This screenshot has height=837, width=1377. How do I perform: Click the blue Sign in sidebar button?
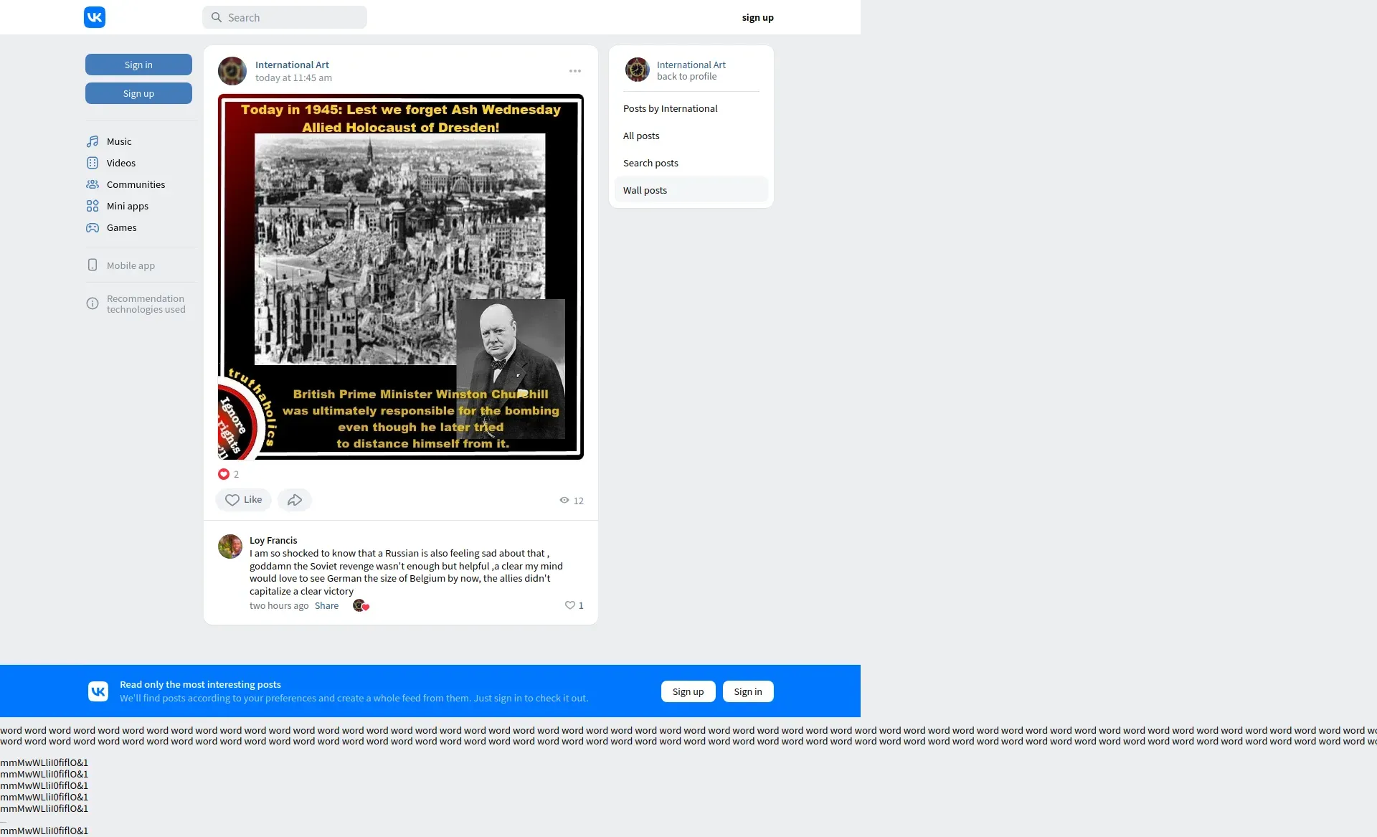[x=138, y=65]
